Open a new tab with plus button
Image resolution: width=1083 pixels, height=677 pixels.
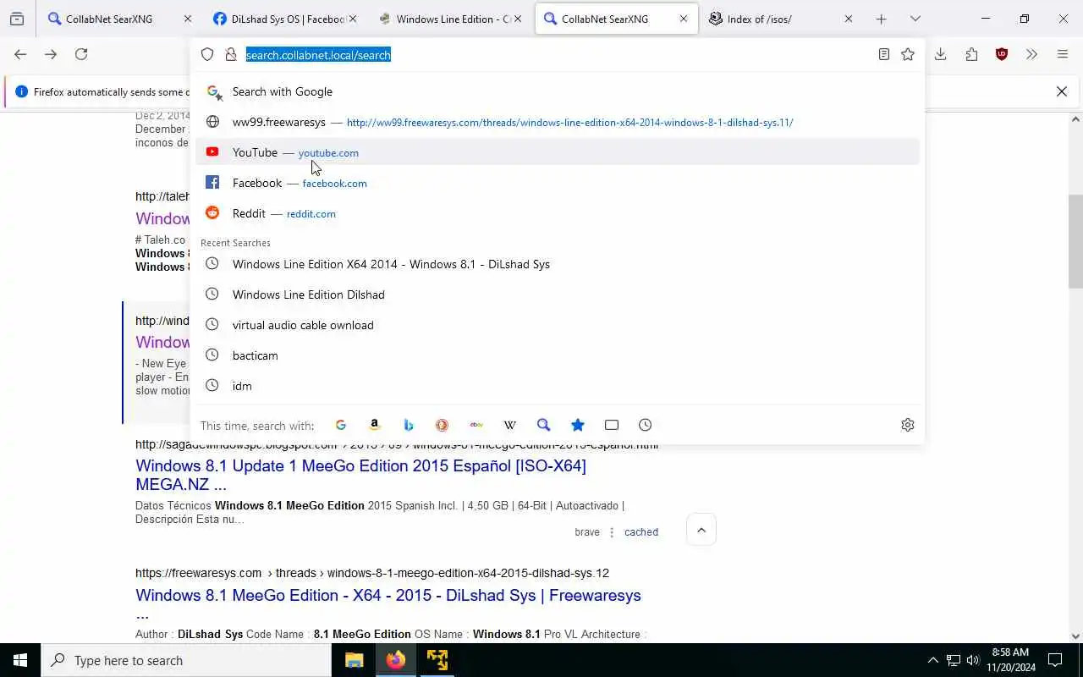tap(881, 19)
